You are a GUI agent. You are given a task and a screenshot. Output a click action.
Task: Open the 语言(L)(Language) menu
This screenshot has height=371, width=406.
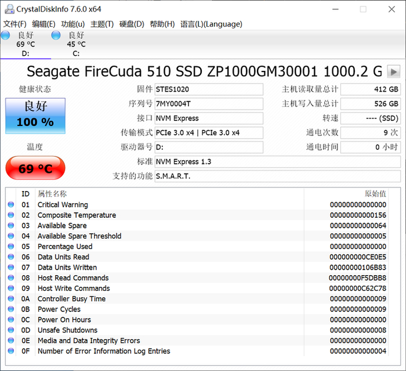pyautogui.click(x=211, y=24)
